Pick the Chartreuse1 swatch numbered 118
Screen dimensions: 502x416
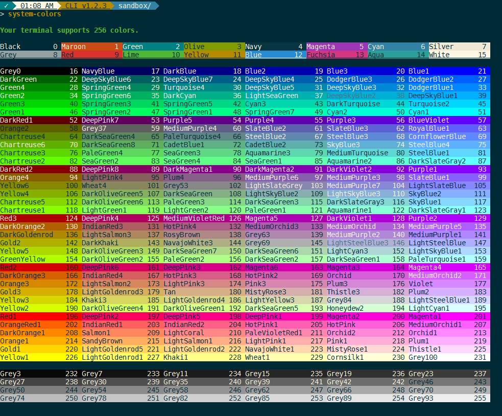(40, 211)
